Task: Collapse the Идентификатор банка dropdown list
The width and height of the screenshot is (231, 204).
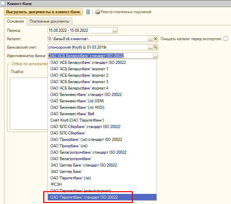Action: 155,56
